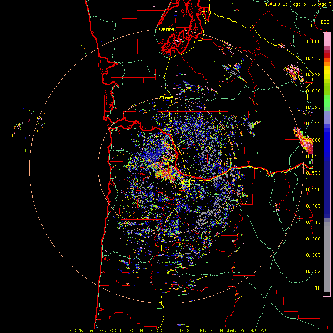
Task: Click the 0.787 legend value
Action: pos(313,107)
